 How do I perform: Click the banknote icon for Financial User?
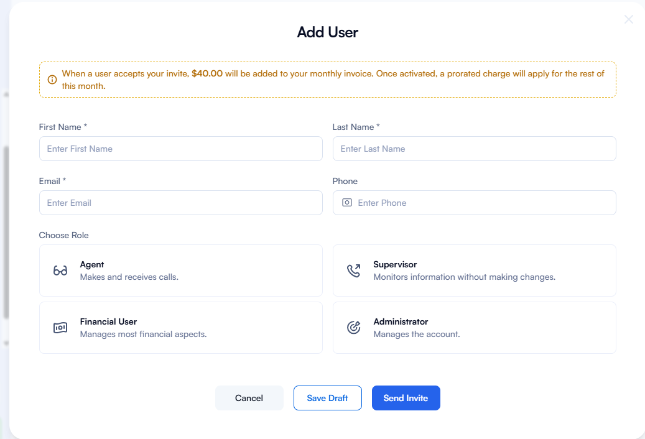[x=60, y=328]
